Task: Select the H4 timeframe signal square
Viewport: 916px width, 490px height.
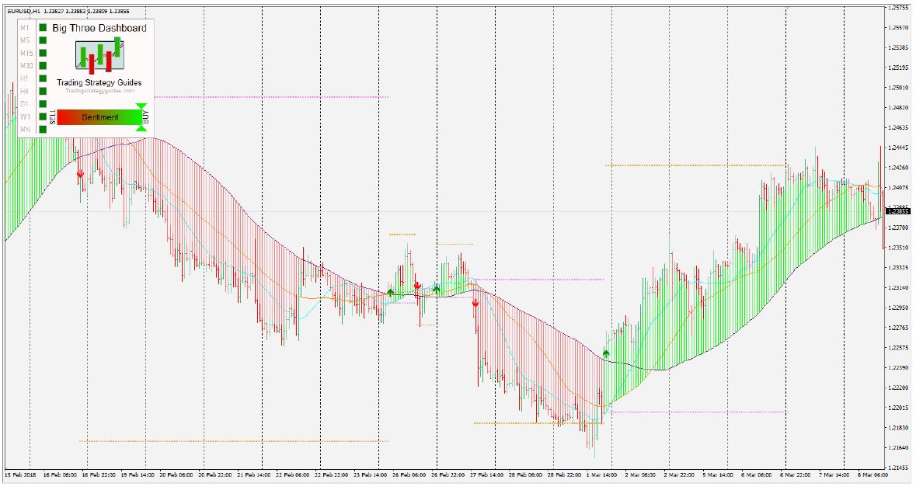Action: coord(43,91)
